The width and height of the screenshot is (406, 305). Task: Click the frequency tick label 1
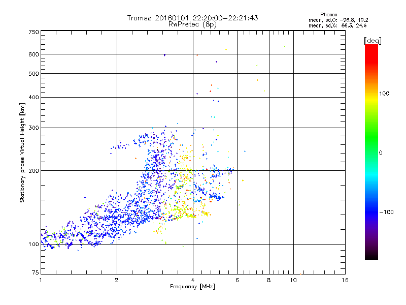click(x=41, y=280)
